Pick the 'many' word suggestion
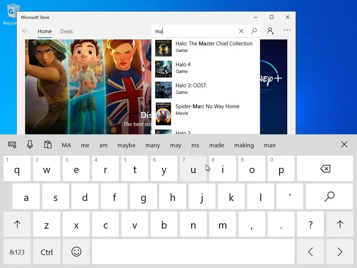The image size is (357, 268). (153, 146)
